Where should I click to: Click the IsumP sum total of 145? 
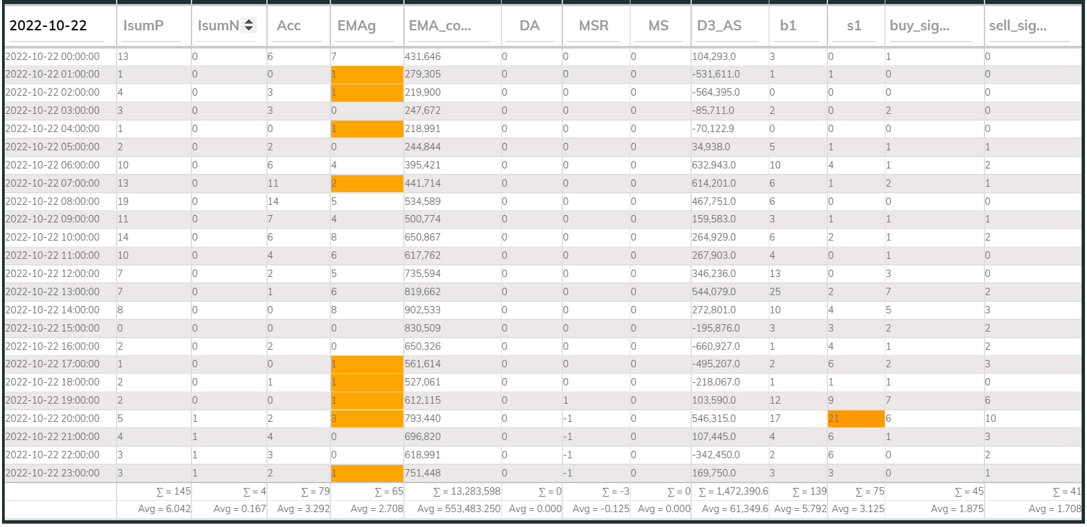[173, 491]
